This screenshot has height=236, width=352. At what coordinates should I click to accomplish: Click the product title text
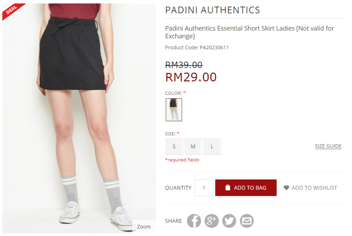(x=249, y=32)
